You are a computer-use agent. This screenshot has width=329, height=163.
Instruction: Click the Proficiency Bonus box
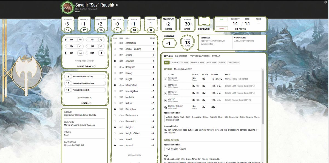[168, 24]
